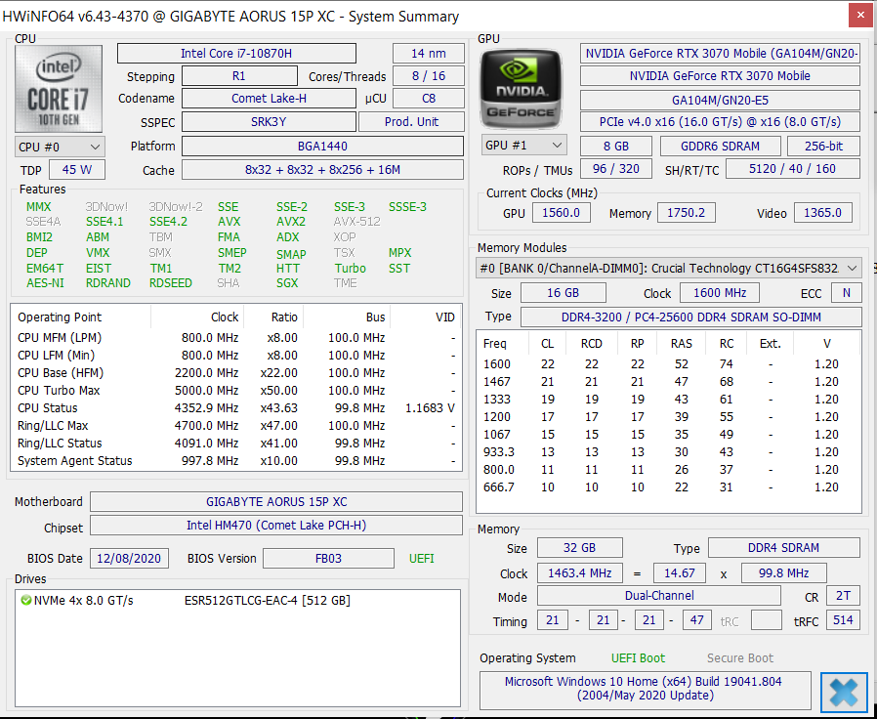
Task: Select the System Agent Status row
Action: coord(236,461)
